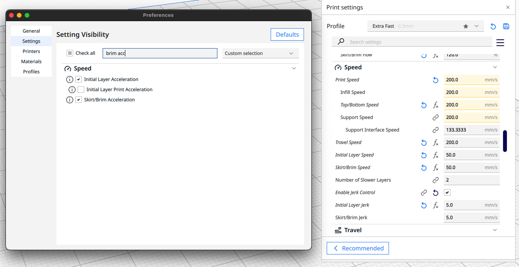519x267 pixels.
Task: Disable Jerk Control via its checkbox
Action: (447, 192)
